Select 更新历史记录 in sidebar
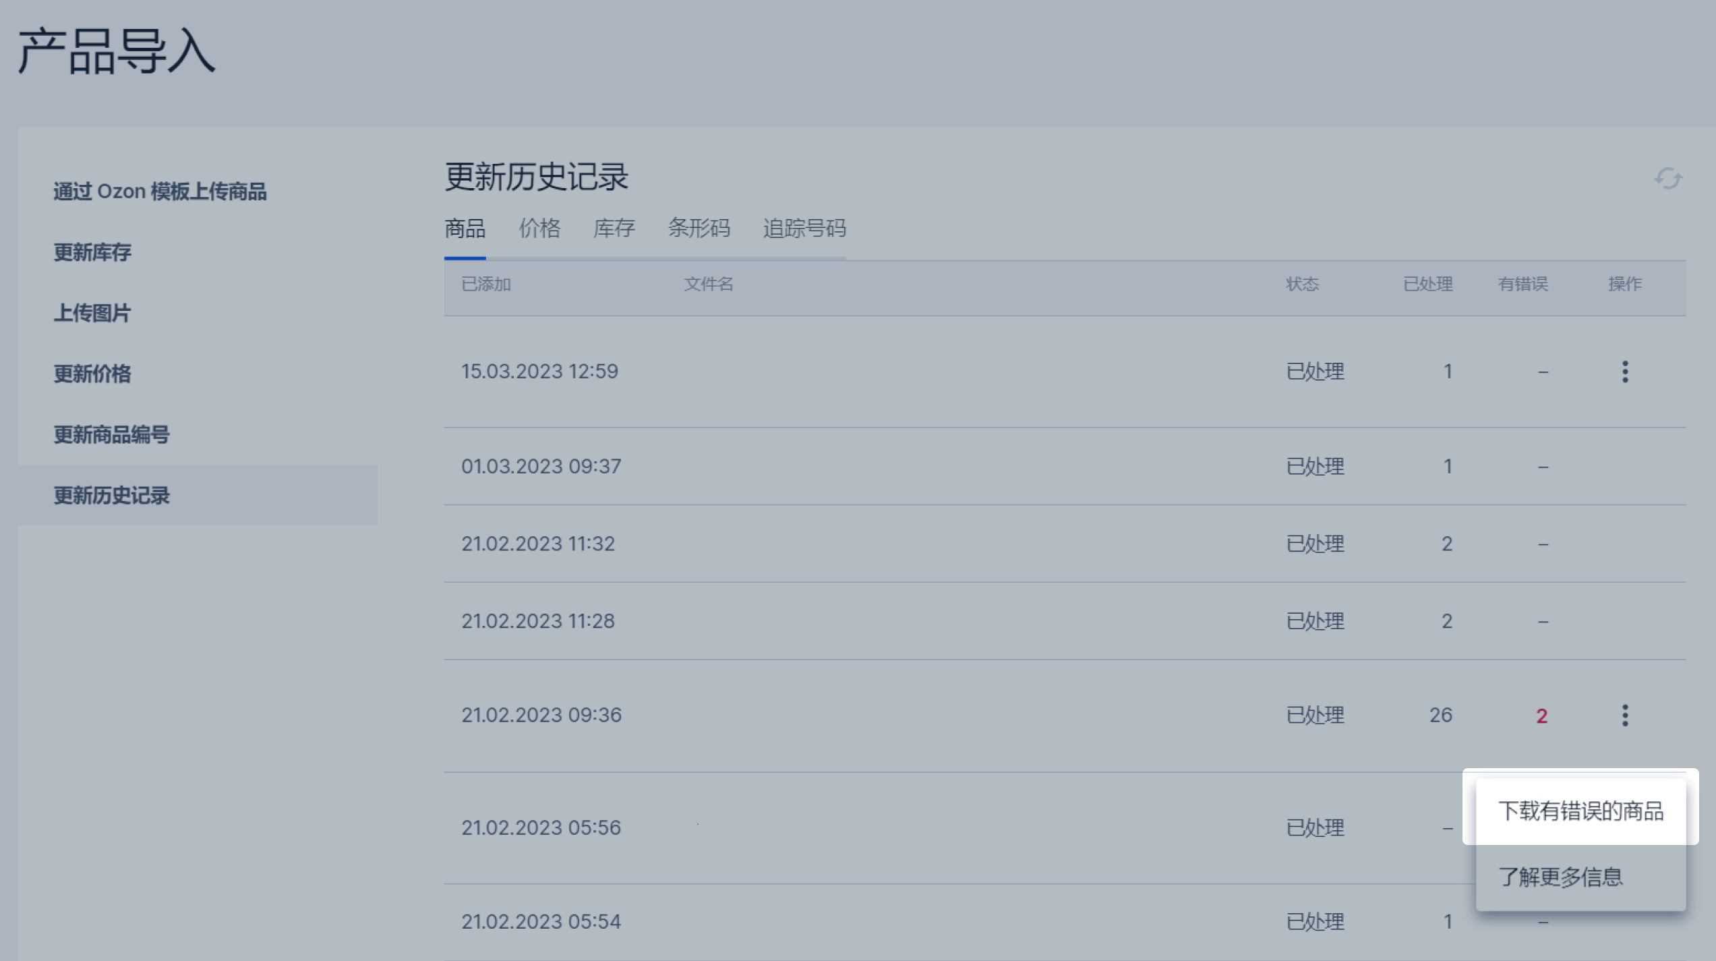This screenshot has height=961, width=1716. click(198, 495)
